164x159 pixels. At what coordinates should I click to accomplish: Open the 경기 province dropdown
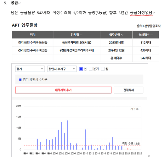30,69
